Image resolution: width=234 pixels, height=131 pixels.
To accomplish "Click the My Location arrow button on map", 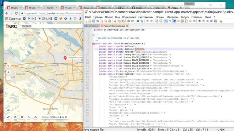I will coord(8,65).
